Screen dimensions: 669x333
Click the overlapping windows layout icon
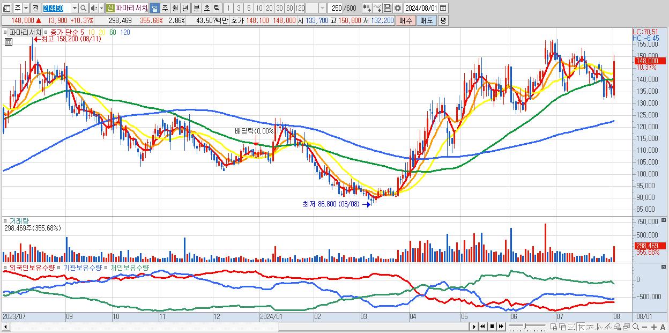pyautogui.click(x=563, y=327)
